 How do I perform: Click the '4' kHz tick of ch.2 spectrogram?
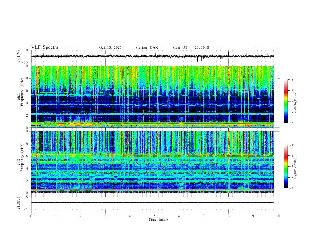[x=27, y=168]
